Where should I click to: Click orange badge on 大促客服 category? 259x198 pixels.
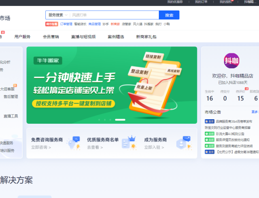point(15,85)
